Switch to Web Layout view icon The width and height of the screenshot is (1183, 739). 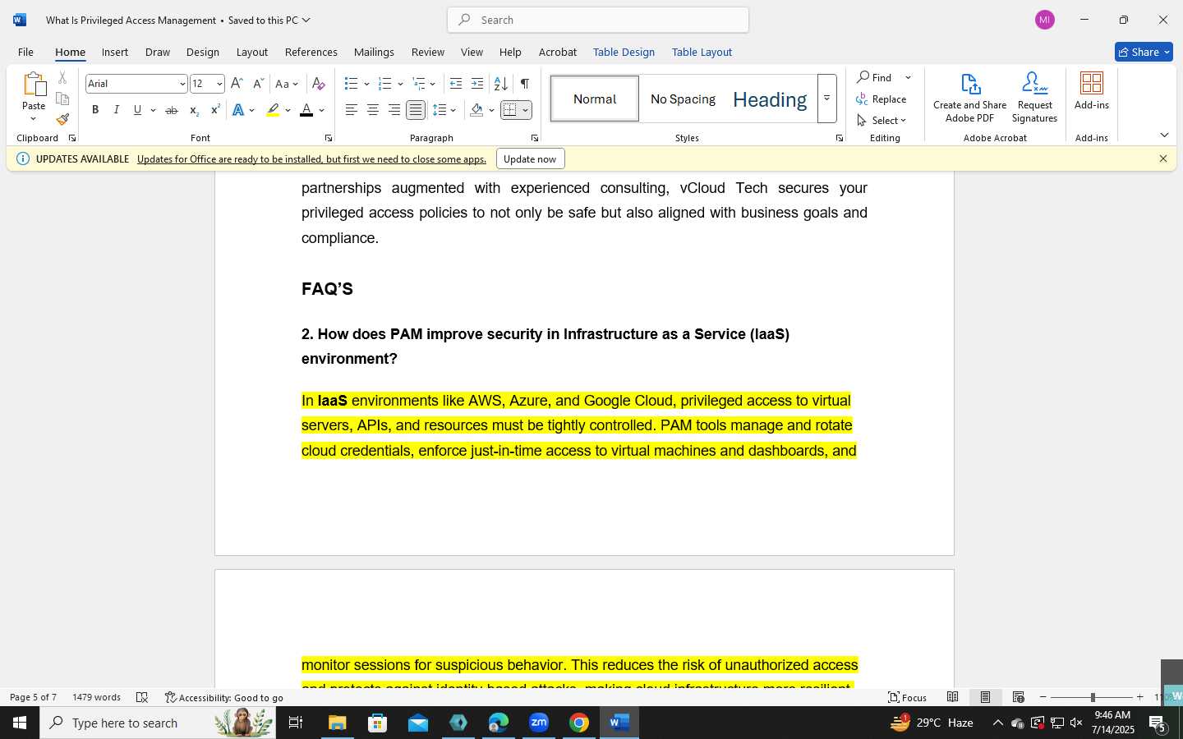point(1019,697)
